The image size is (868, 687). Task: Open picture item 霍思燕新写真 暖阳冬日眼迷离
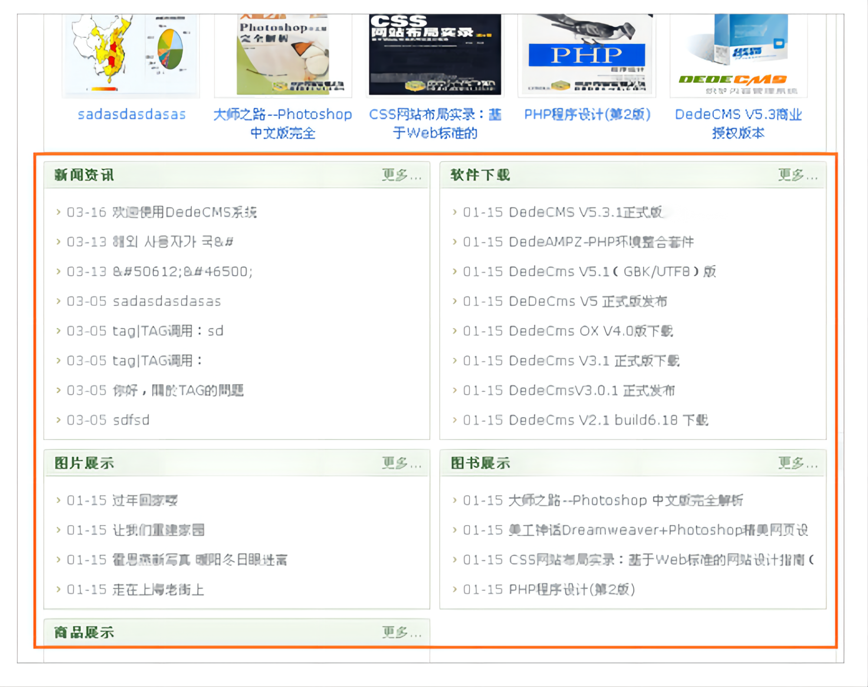[200, 560]
